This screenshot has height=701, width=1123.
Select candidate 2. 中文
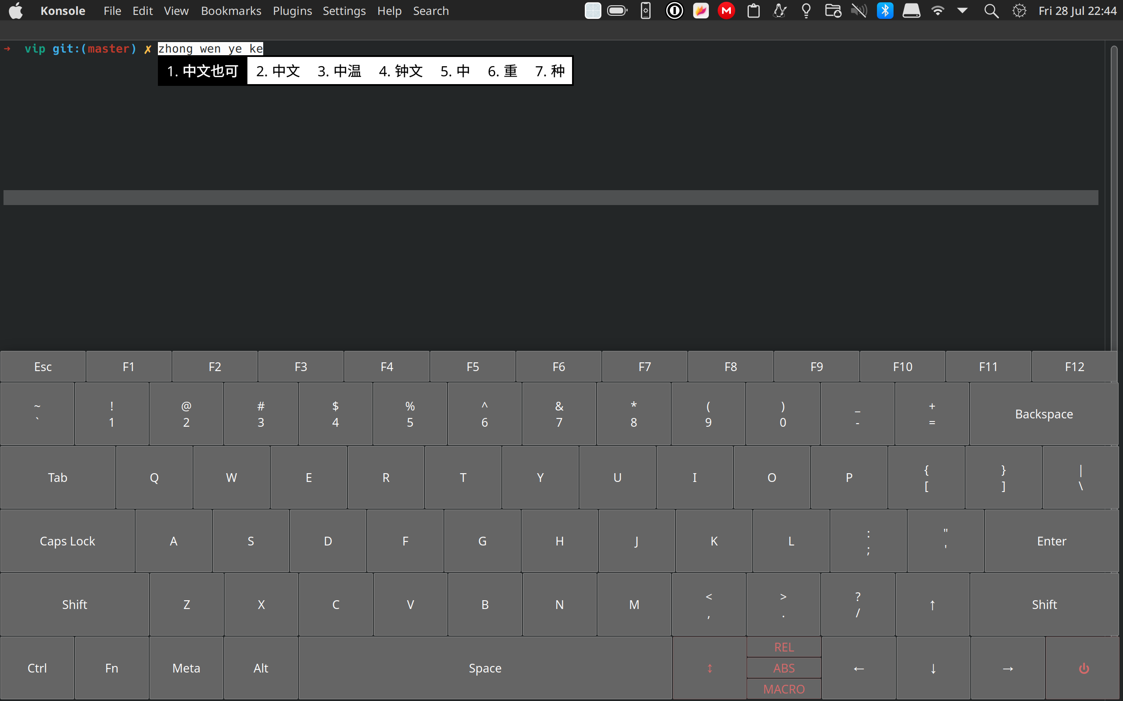[x=278, y=71]
